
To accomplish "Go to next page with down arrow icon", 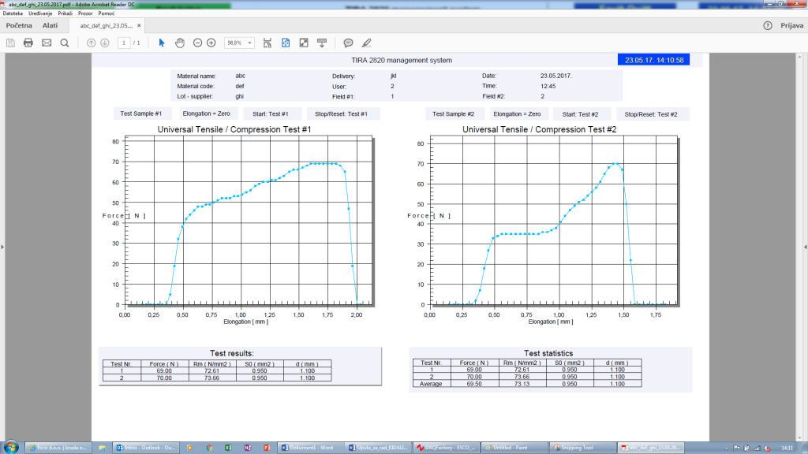I will coord(106,43).
